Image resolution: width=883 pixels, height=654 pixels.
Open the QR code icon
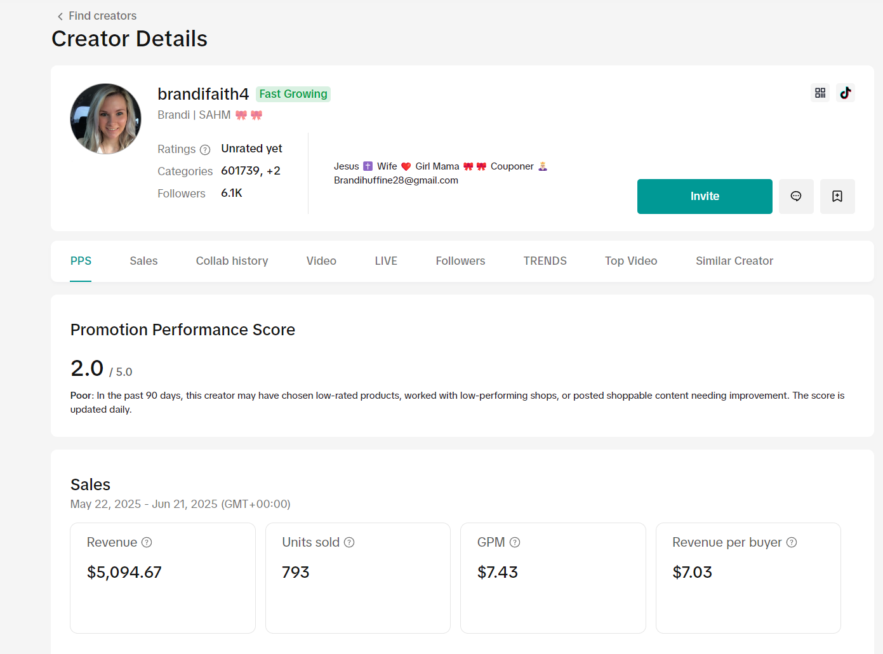[820, 93]
